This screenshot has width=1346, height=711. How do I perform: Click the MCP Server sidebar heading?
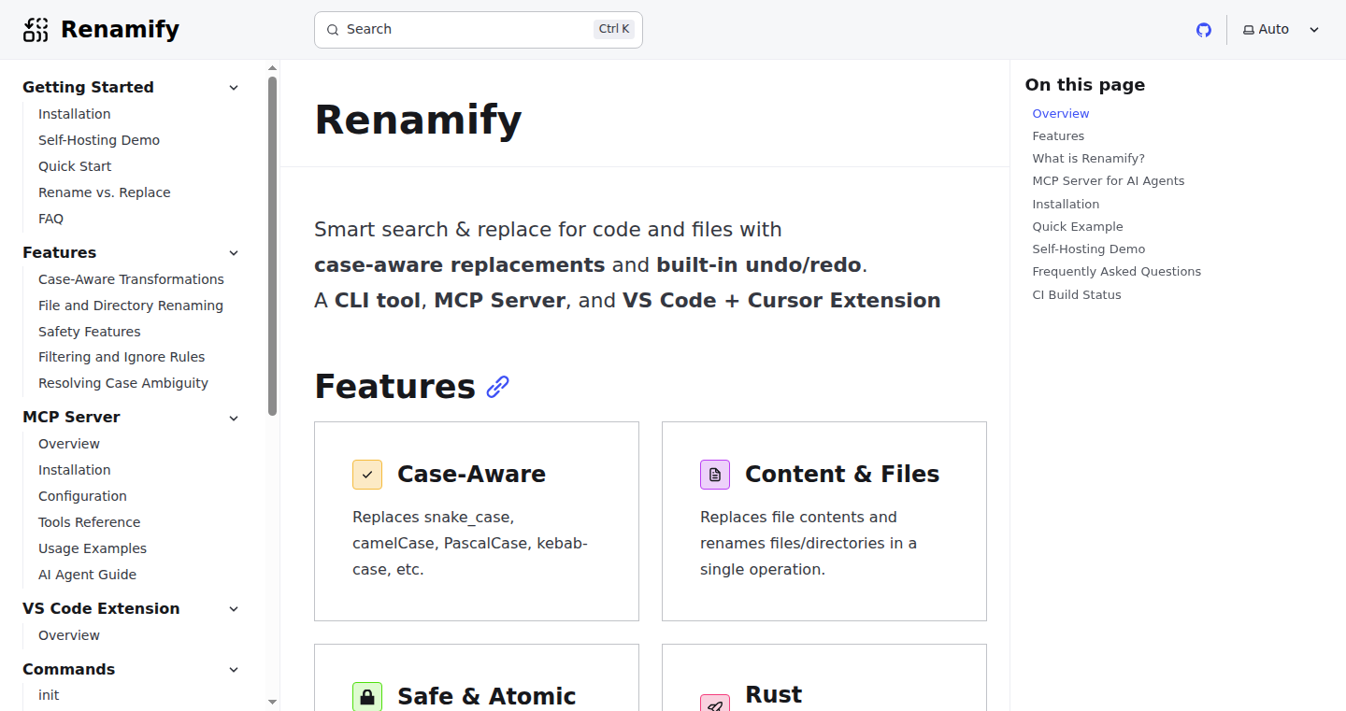71,418
